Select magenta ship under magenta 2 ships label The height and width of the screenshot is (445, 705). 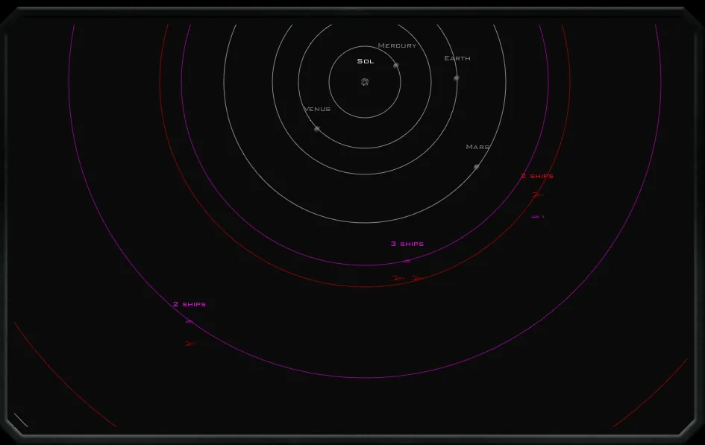pos(189,321)
